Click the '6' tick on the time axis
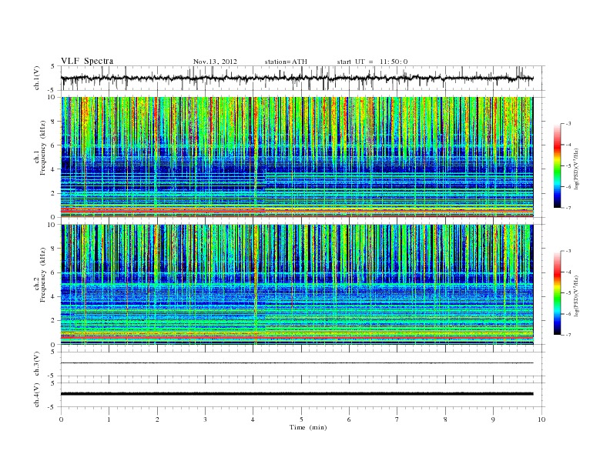Image resolution: width=610 pixels, height=471 pixels. (x=349, y=419)
